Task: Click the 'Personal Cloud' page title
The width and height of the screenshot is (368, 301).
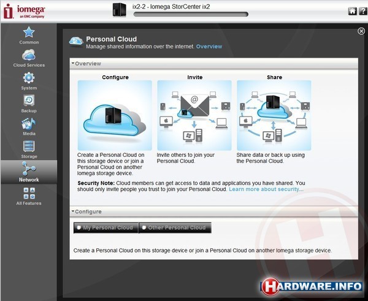Action: pyautogui.click(x=111, y=39)
